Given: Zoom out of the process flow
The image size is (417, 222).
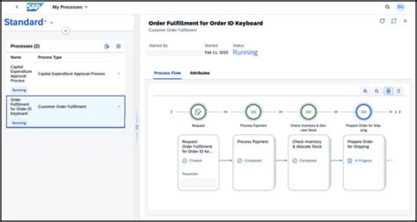Looking at the screenshot, I should [377, 91].
